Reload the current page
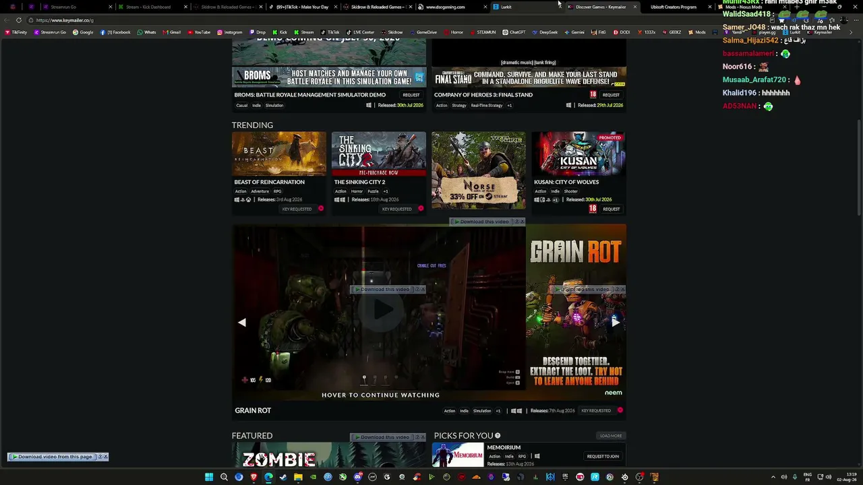The width and height of the screenshot is (863, 485). (x=19, y=20)
